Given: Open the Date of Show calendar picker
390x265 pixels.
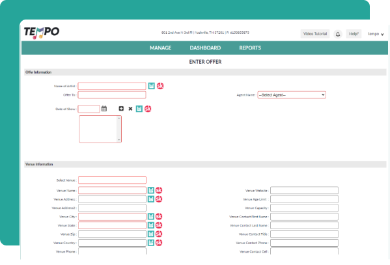Looking at the screenshot, I should [104, 109].
